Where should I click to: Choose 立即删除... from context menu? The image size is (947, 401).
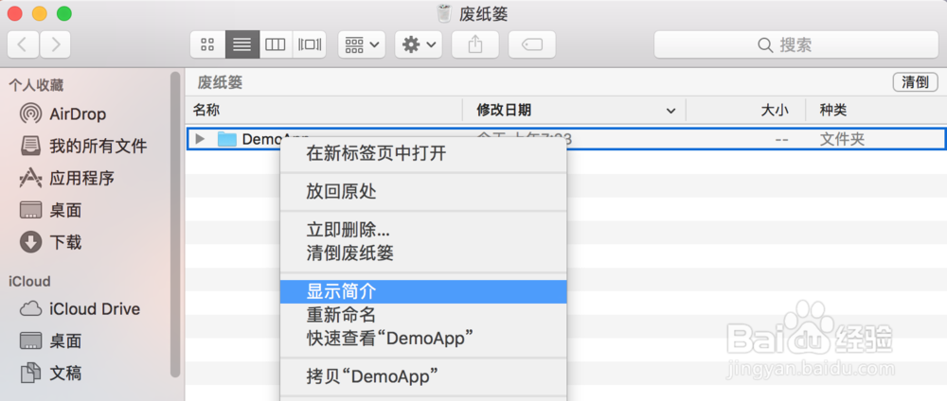[x=423, y=230]
